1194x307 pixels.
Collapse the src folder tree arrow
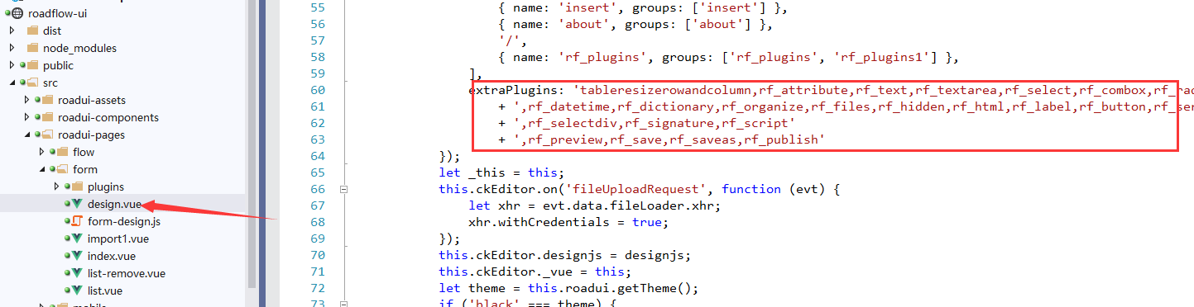click(12, 83)
